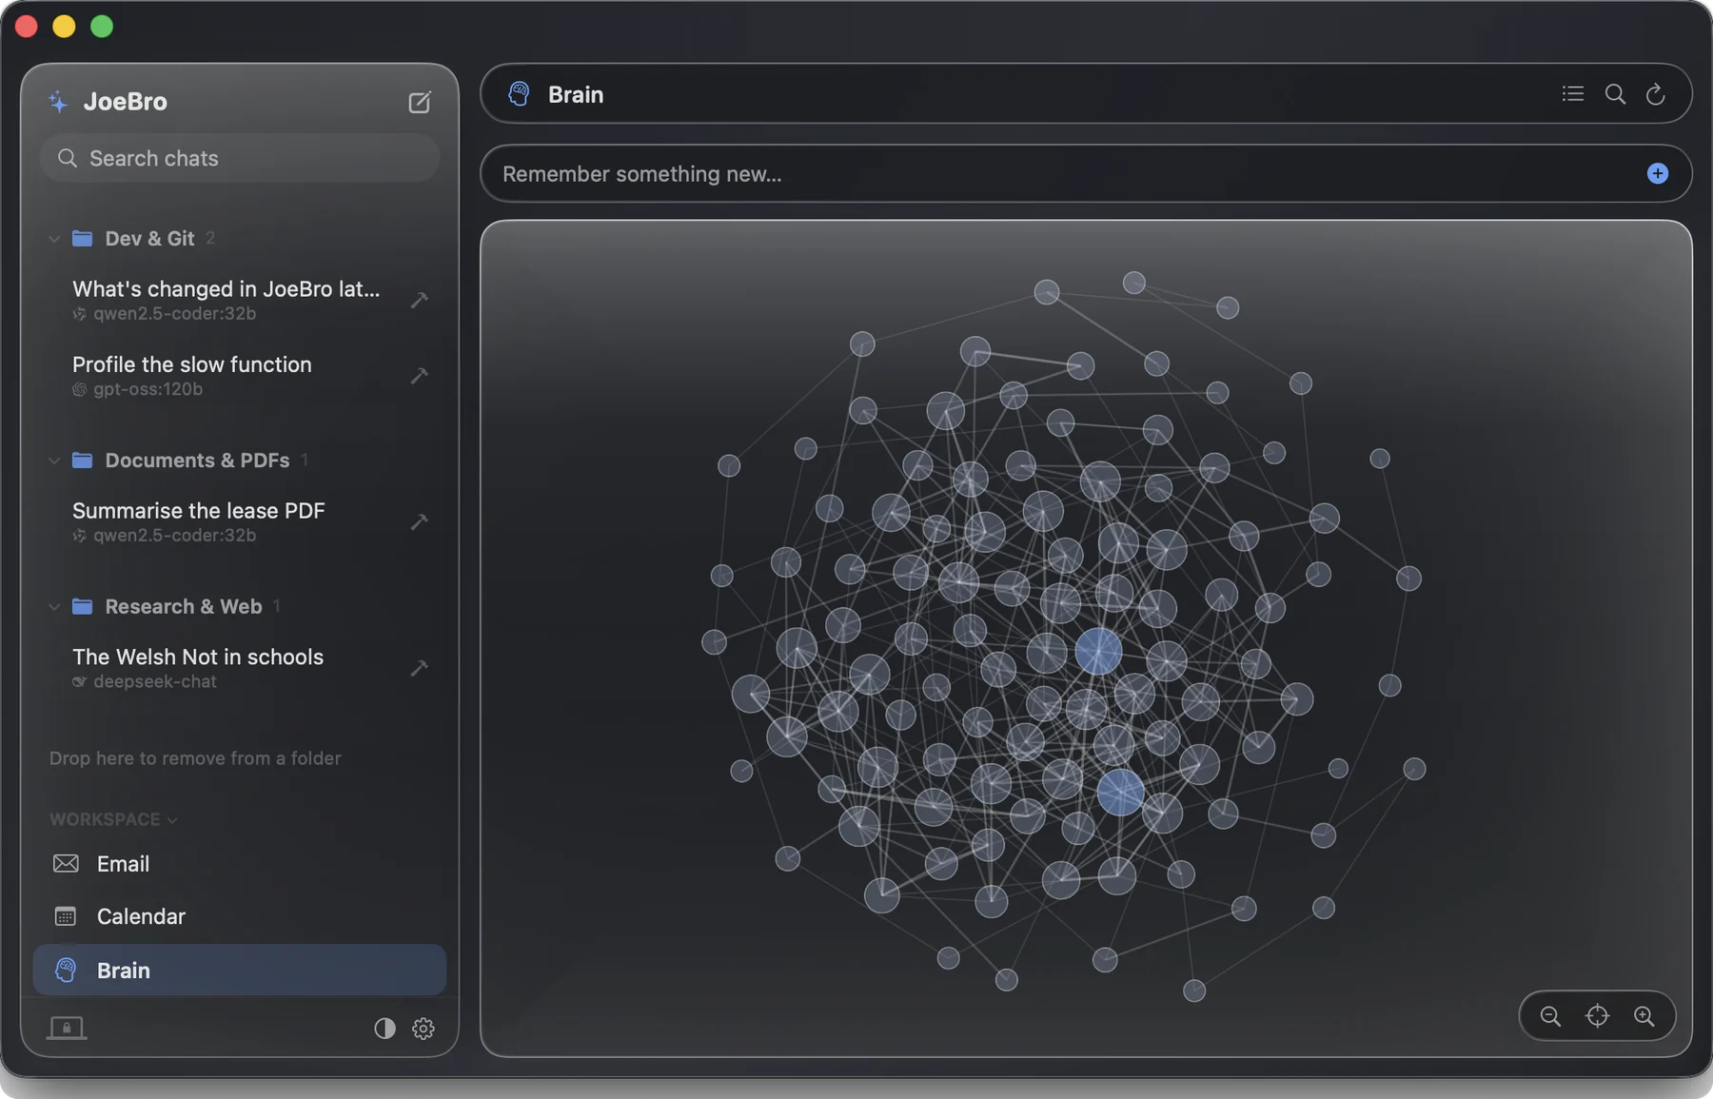Pin the 'What's changed in JoeBro' chat

(419, 300)
